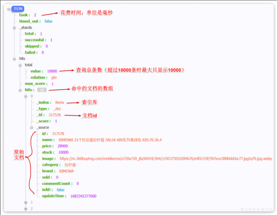Image resolution: width=277 pixels, height=215 pixels.
Task: Collapse the _shards node
Action: tap(15, 28)
